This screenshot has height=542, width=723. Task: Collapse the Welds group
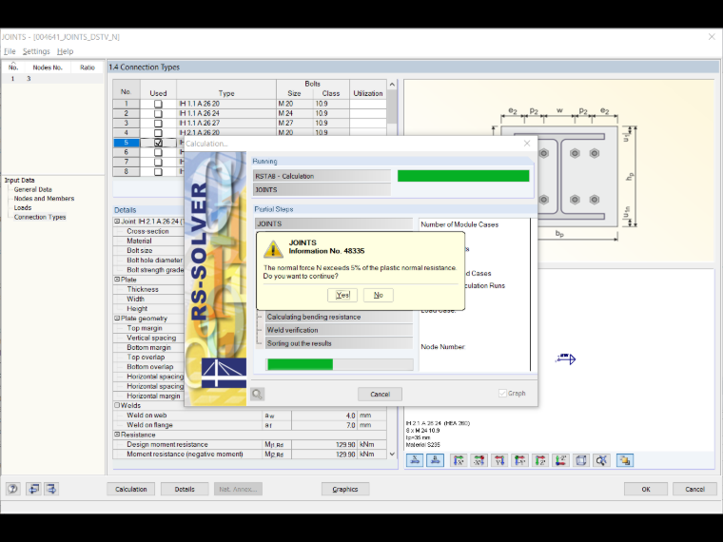point(117,405)
